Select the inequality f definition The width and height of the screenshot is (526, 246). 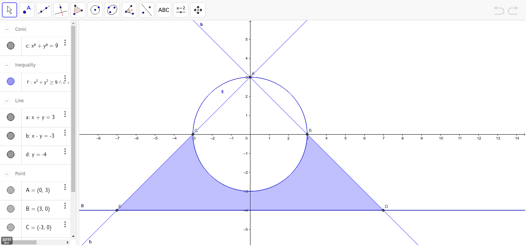(48, 82)
